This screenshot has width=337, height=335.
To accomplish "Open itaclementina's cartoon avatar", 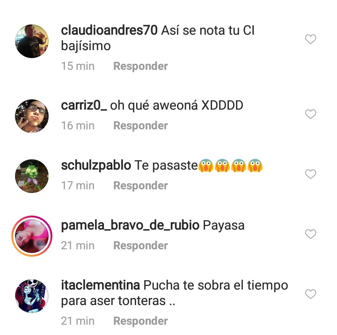I will click(x=32, y=296).
